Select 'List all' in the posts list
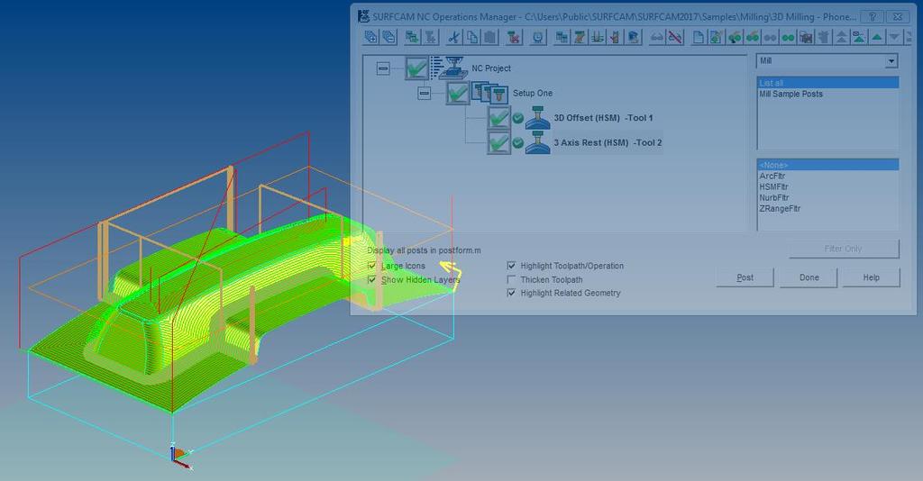The height and width of the screenshot is (481, 923). click(827, 83)
